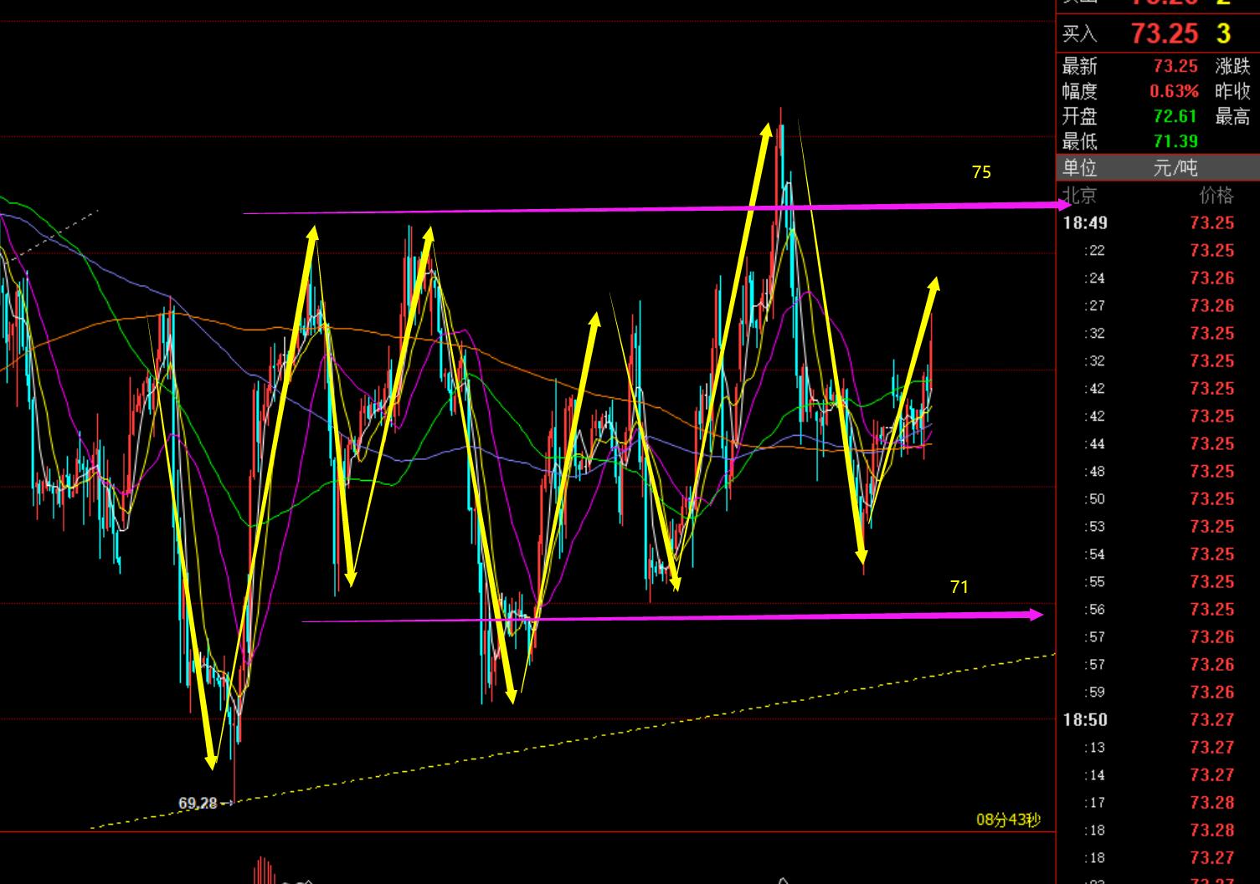1260x884 pixels.
Task: Click the 75 resistance level label
Action: pyautogui.click(x=981, y=172)
